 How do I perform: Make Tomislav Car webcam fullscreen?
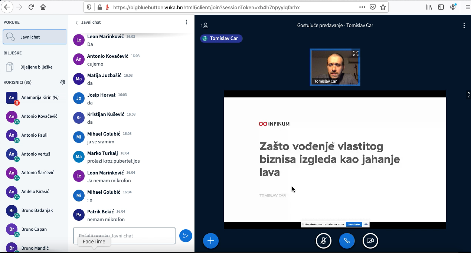(356, 53)
